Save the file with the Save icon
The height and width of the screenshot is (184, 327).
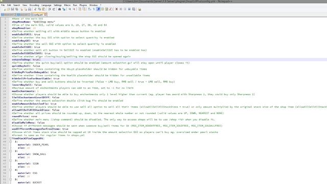pos(12,9)
